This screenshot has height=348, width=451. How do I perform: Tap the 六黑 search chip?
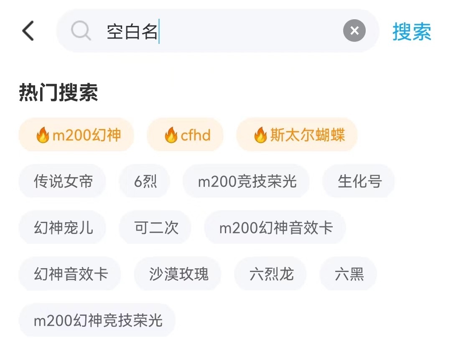[348, 274]
